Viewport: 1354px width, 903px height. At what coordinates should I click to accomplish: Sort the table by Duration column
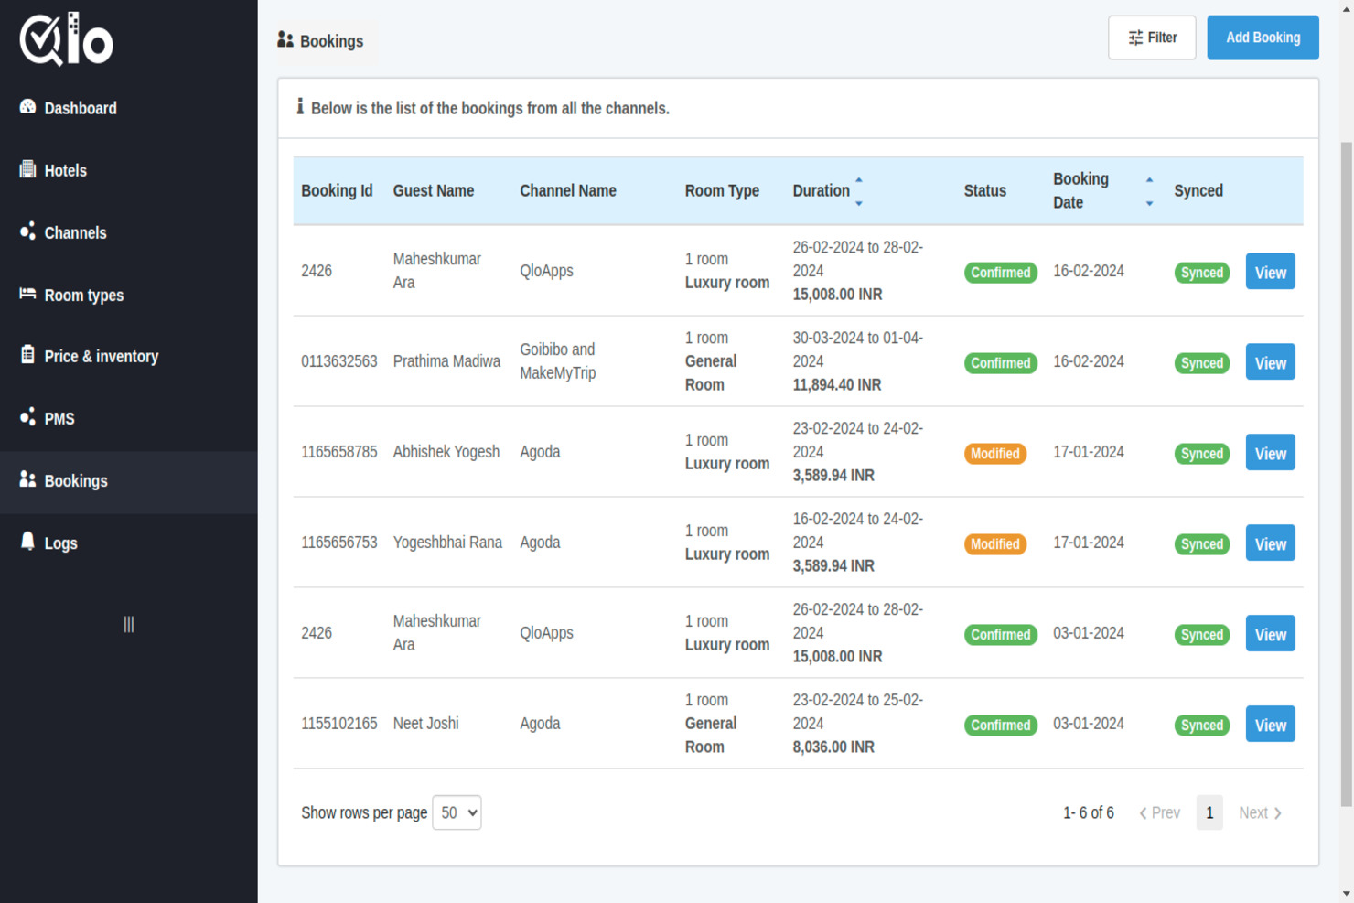pyautogui.click(x=858, y=190)
